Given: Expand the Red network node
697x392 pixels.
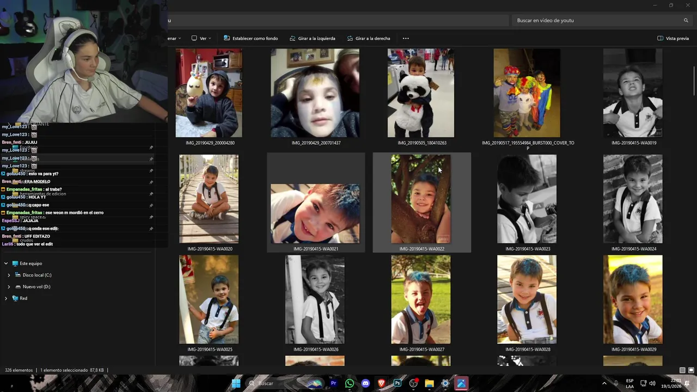Looking at the screenshot, I should 6,298.
